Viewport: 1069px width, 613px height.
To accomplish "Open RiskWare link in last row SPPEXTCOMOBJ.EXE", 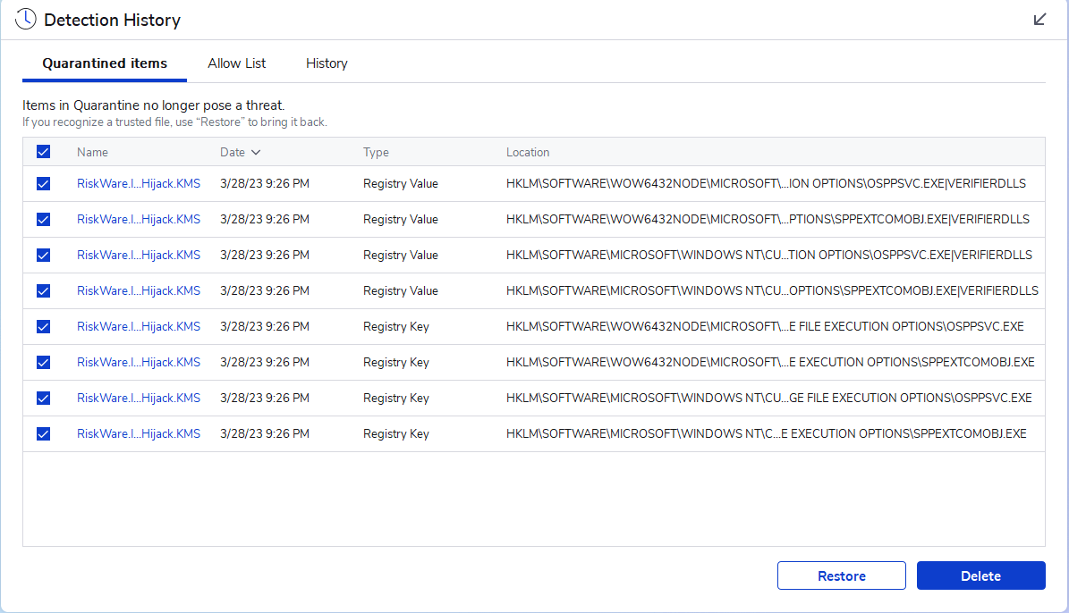I will coord(139,434).
